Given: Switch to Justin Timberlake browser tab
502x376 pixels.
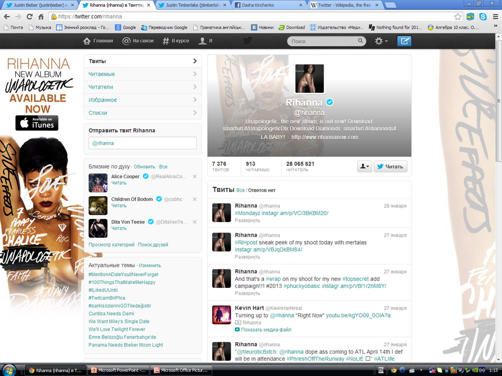Looking at the screenshot, I should coord(192,5).
